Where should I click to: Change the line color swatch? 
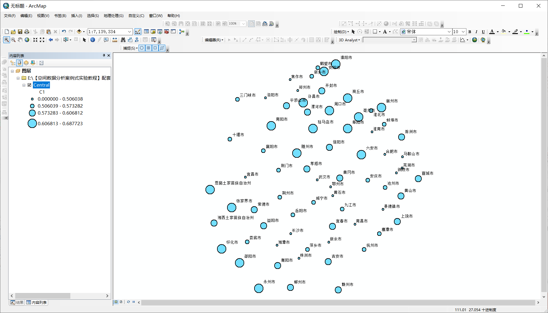515,32
